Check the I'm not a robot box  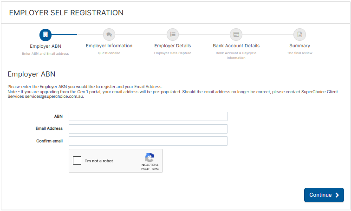77,160
